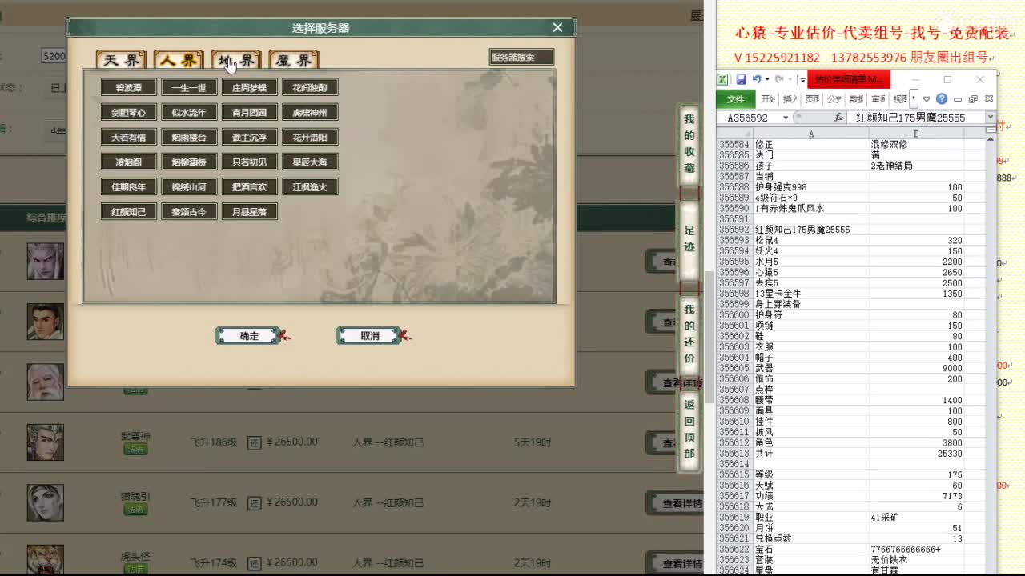
Task: Select the 剑胆琴心 server
Action: 129,112
